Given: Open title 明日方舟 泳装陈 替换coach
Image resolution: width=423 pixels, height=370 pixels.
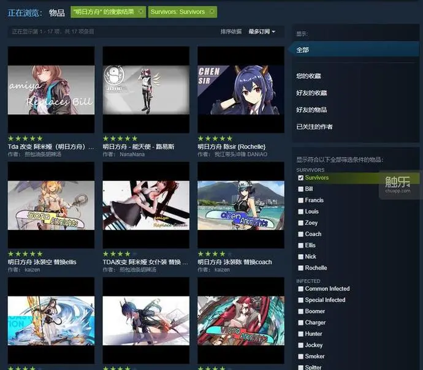Looking at the screenshot, I should 235,262.
